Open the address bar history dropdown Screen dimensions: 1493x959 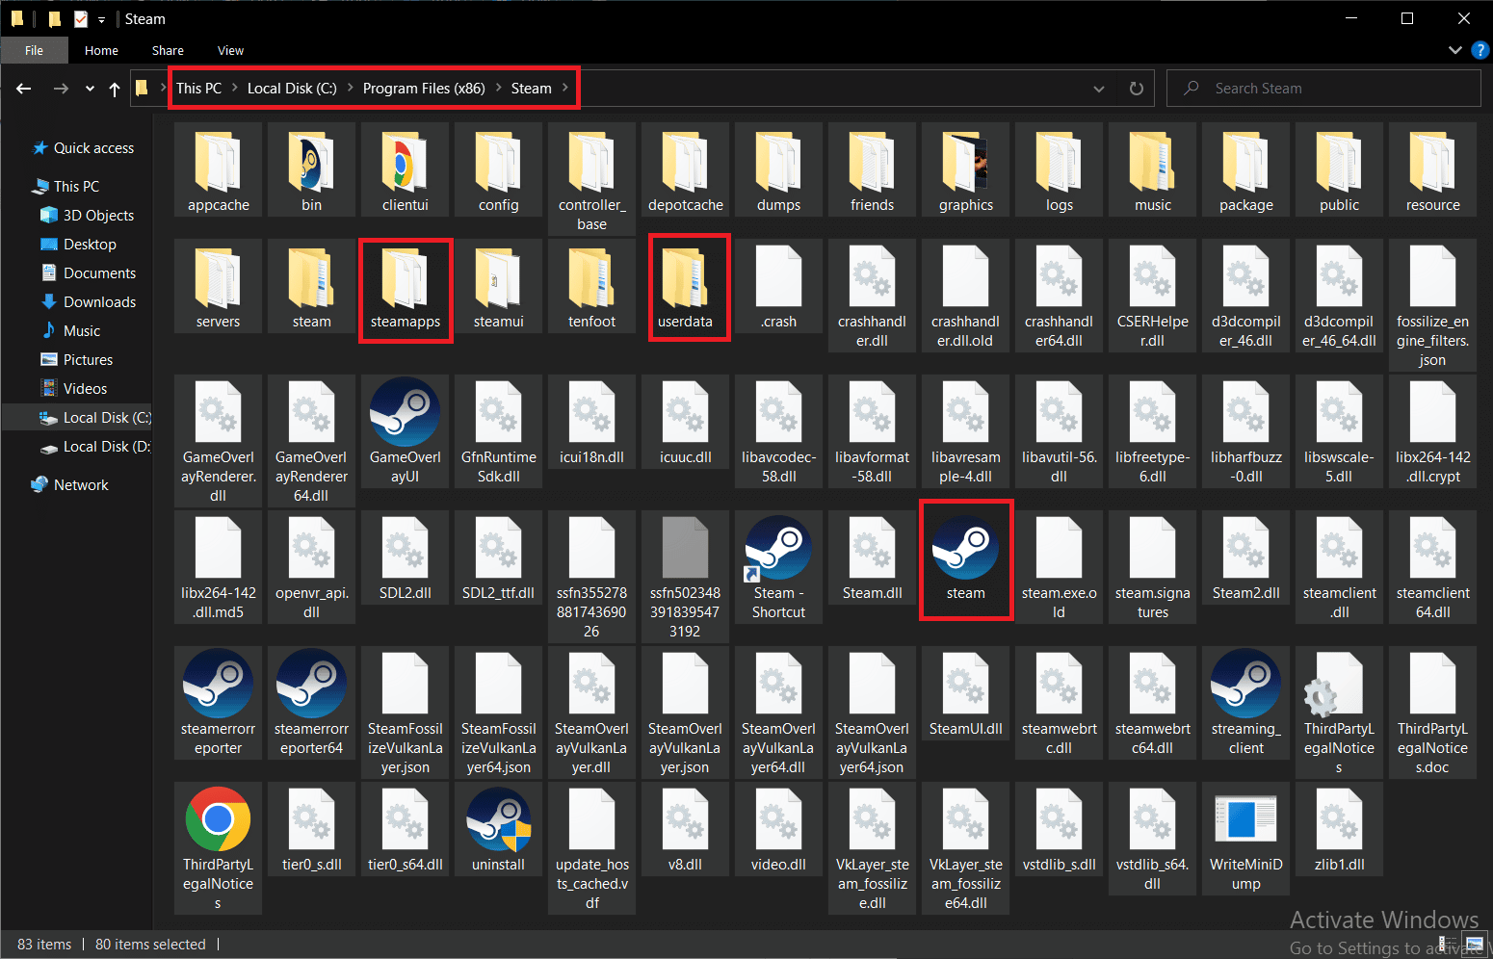[x=1098, y=88]
